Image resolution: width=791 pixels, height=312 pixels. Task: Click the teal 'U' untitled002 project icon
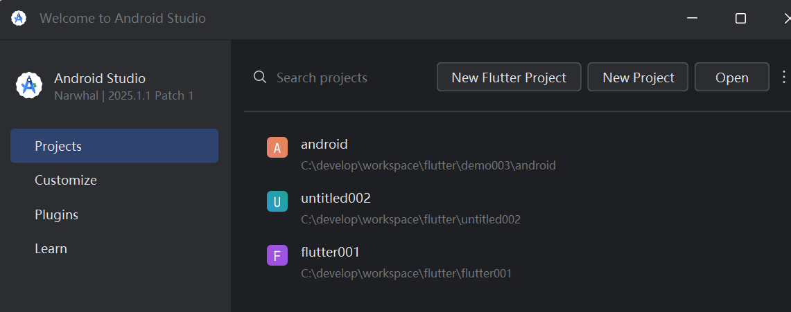277,201
